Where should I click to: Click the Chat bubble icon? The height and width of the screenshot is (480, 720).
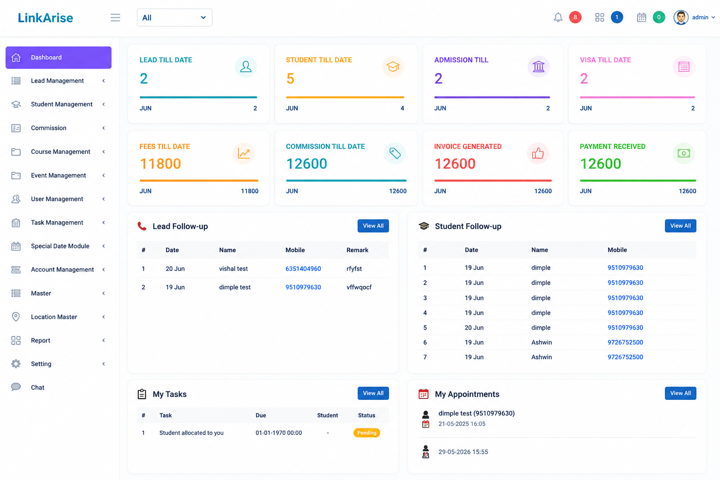[16, 387]
